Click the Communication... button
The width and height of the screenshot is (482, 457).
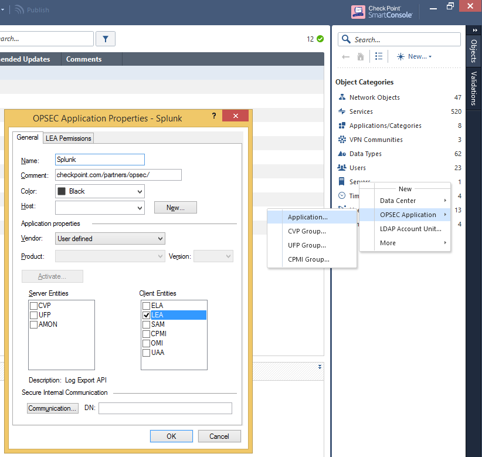(53, 408)
